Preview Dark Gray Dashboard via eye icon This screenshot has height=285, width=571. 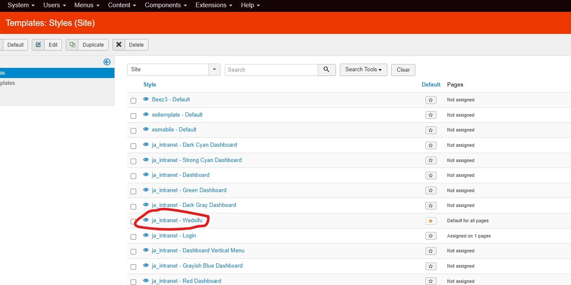pyautogui.click(x=146, y=205)
